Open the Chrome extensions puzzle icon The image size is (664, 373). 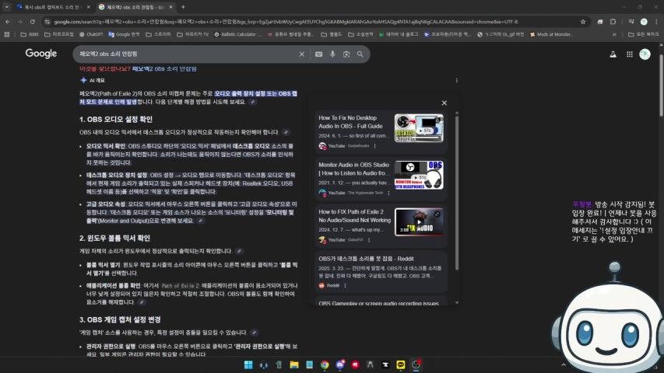[x=613, y=22]
